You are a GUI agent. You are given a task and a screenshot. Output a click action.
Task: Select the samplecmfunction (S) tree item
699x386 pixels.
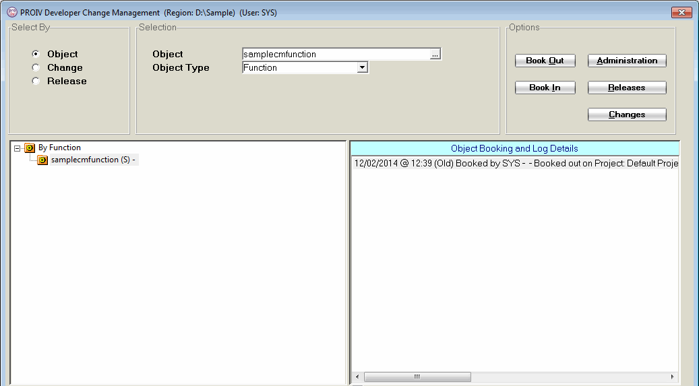tap(93, 160)
